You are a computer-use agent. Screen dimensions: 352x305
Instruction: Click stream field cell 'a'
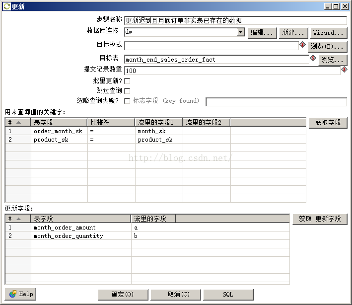(x=153, y=228)
